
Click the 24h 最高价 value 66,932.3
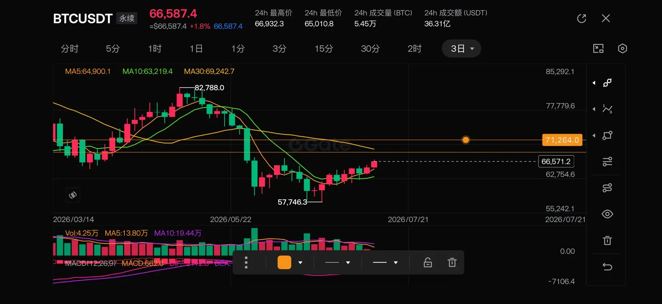click(269, 24)
